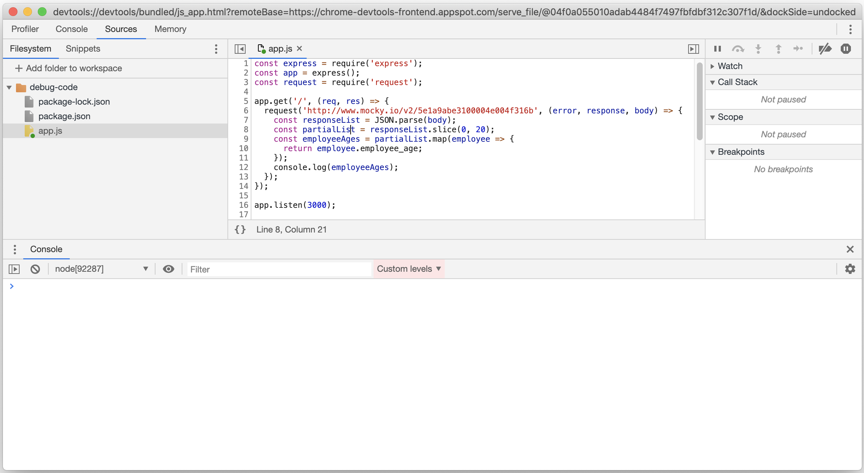Toggle deactivate breakpoints button
This screenshot has width=864, height=473.
coord(825,49)
